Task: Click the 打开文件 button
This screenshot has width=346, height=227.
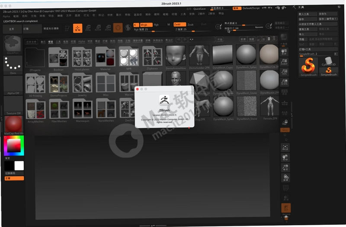Action: [x=31, y=42]
